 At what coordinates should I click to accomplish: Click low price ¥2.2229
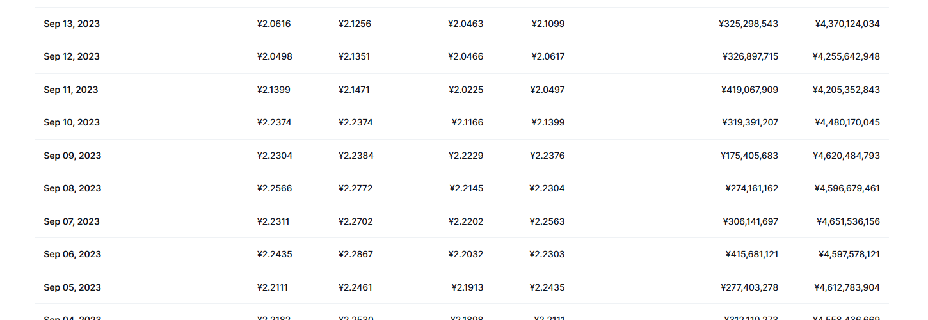(466, 156)
